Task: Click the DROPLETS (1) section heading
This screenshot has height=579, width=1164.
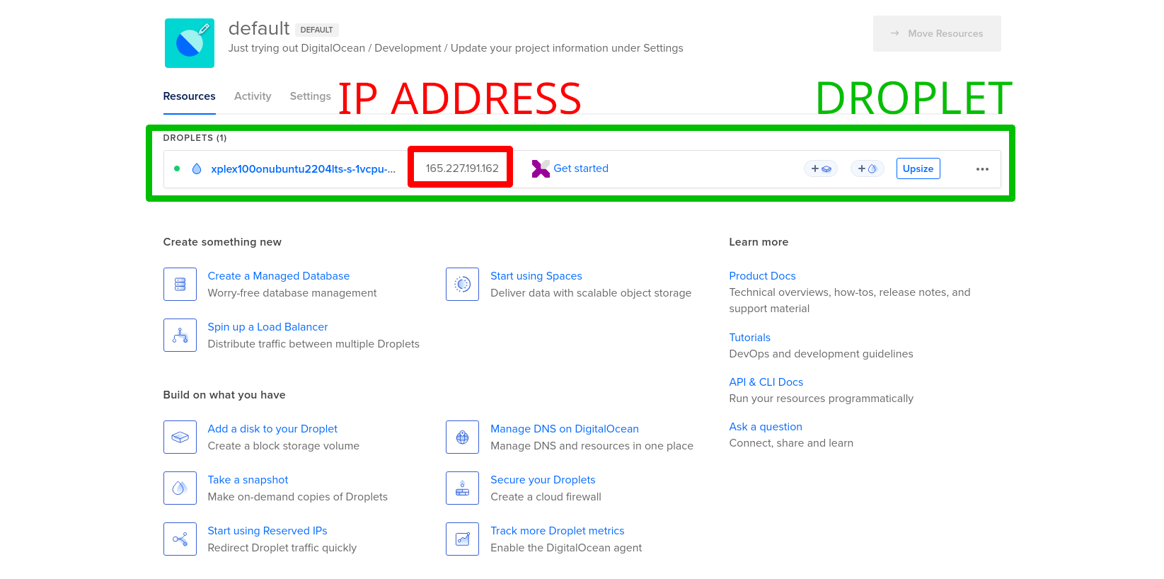Action: (x=195, y=138)
